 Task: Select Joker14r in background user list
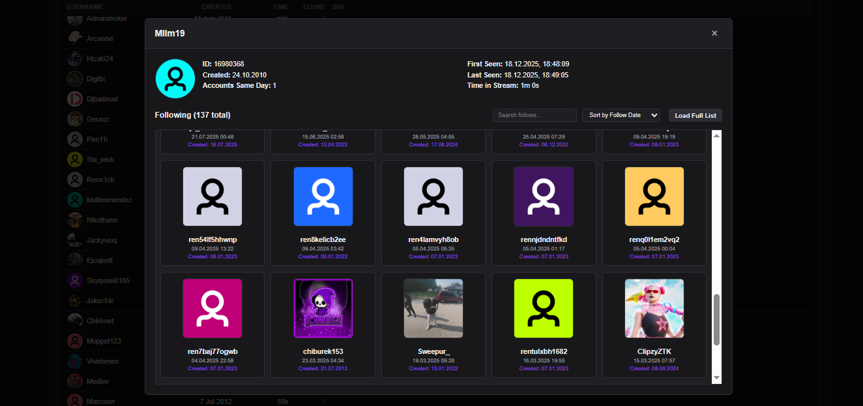click(100, 301)
